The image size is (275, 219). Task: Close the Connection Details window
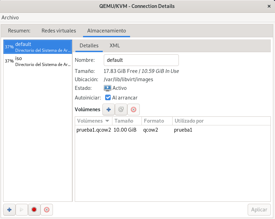click(x=269, y=6)
